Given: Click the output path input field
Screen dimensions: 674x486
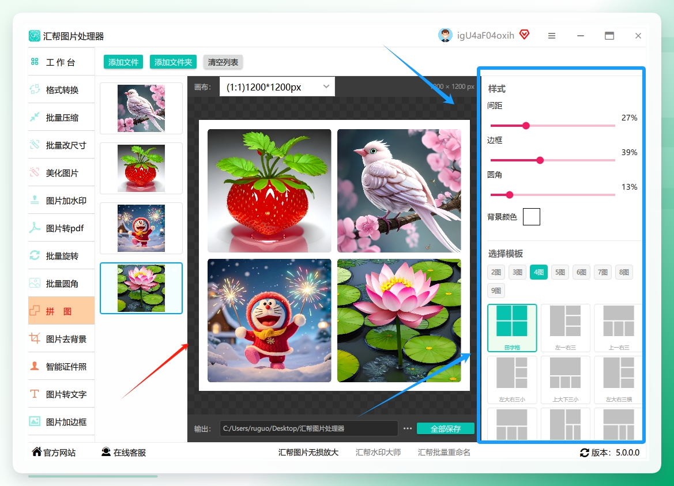Looking at the screenshot, I should [308, 428].
